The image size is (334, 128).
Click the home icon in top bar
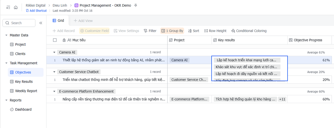click(16, 8)
